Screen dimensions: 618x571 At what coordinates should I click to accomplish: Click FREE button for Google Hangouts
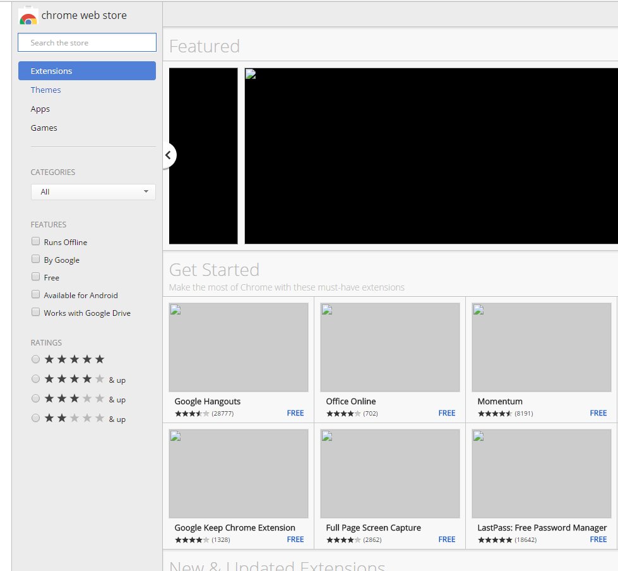point(295,413)
